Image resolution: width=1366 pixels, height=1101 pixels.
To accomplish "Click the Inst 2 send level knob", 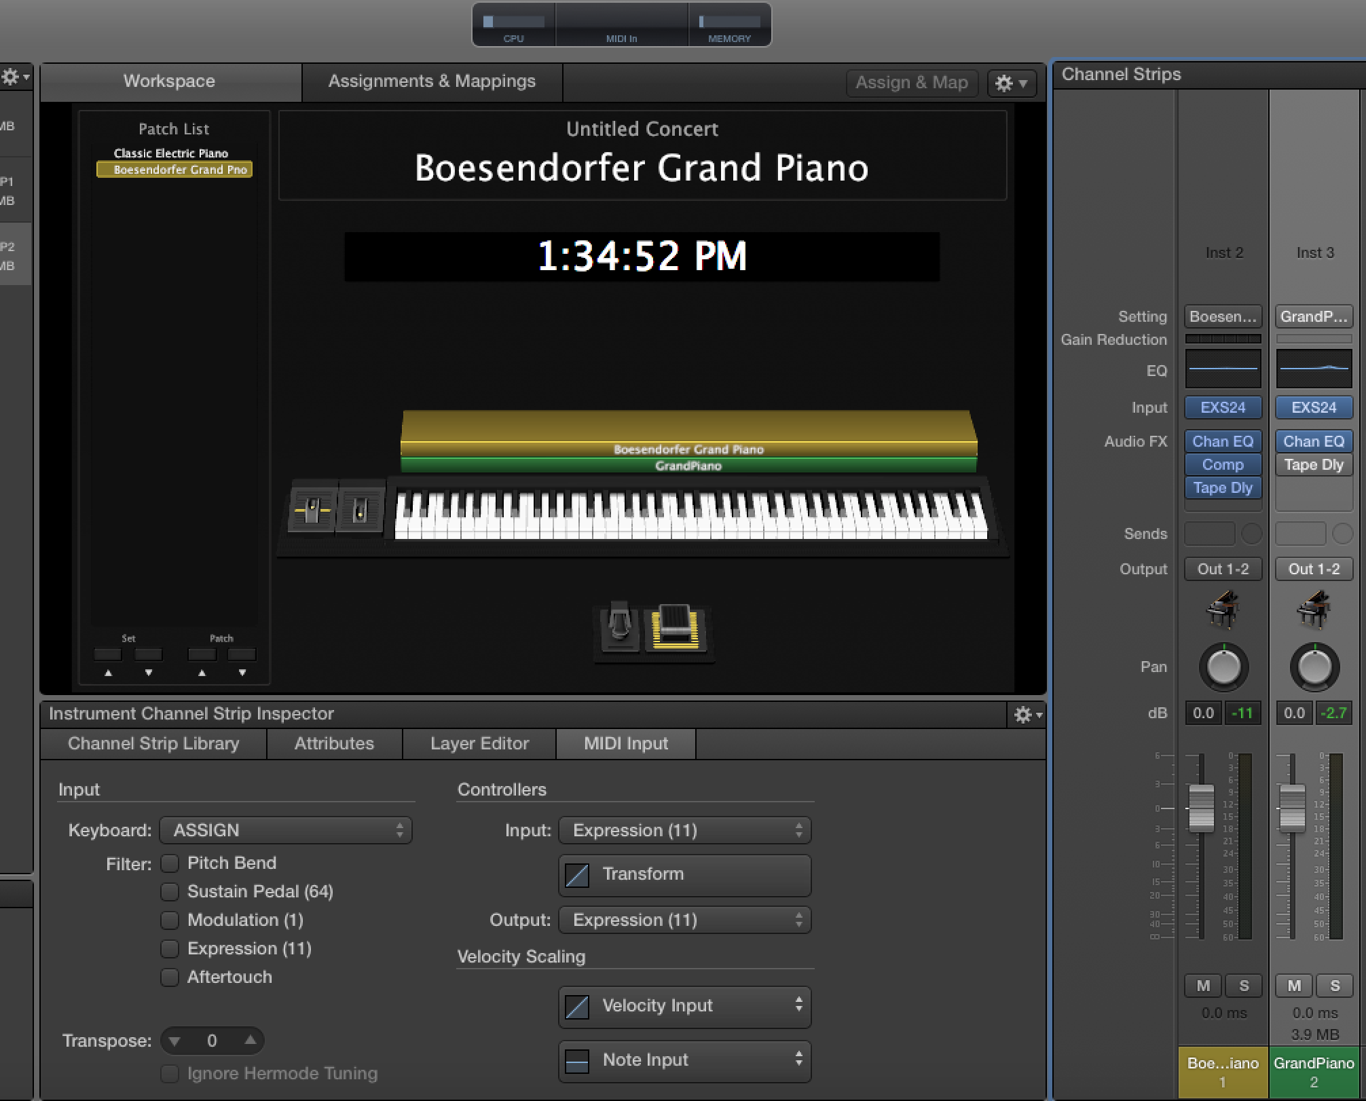I will coord(1251,534).
